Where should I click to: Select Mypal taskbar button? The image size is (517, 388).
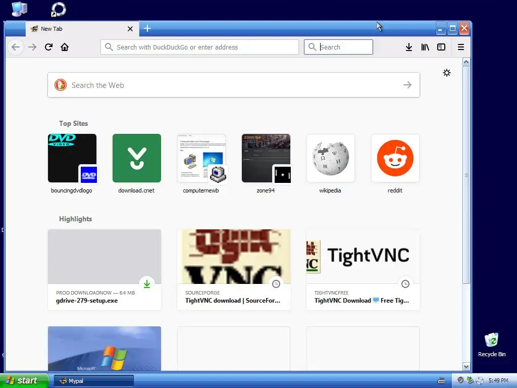point(93,381)
